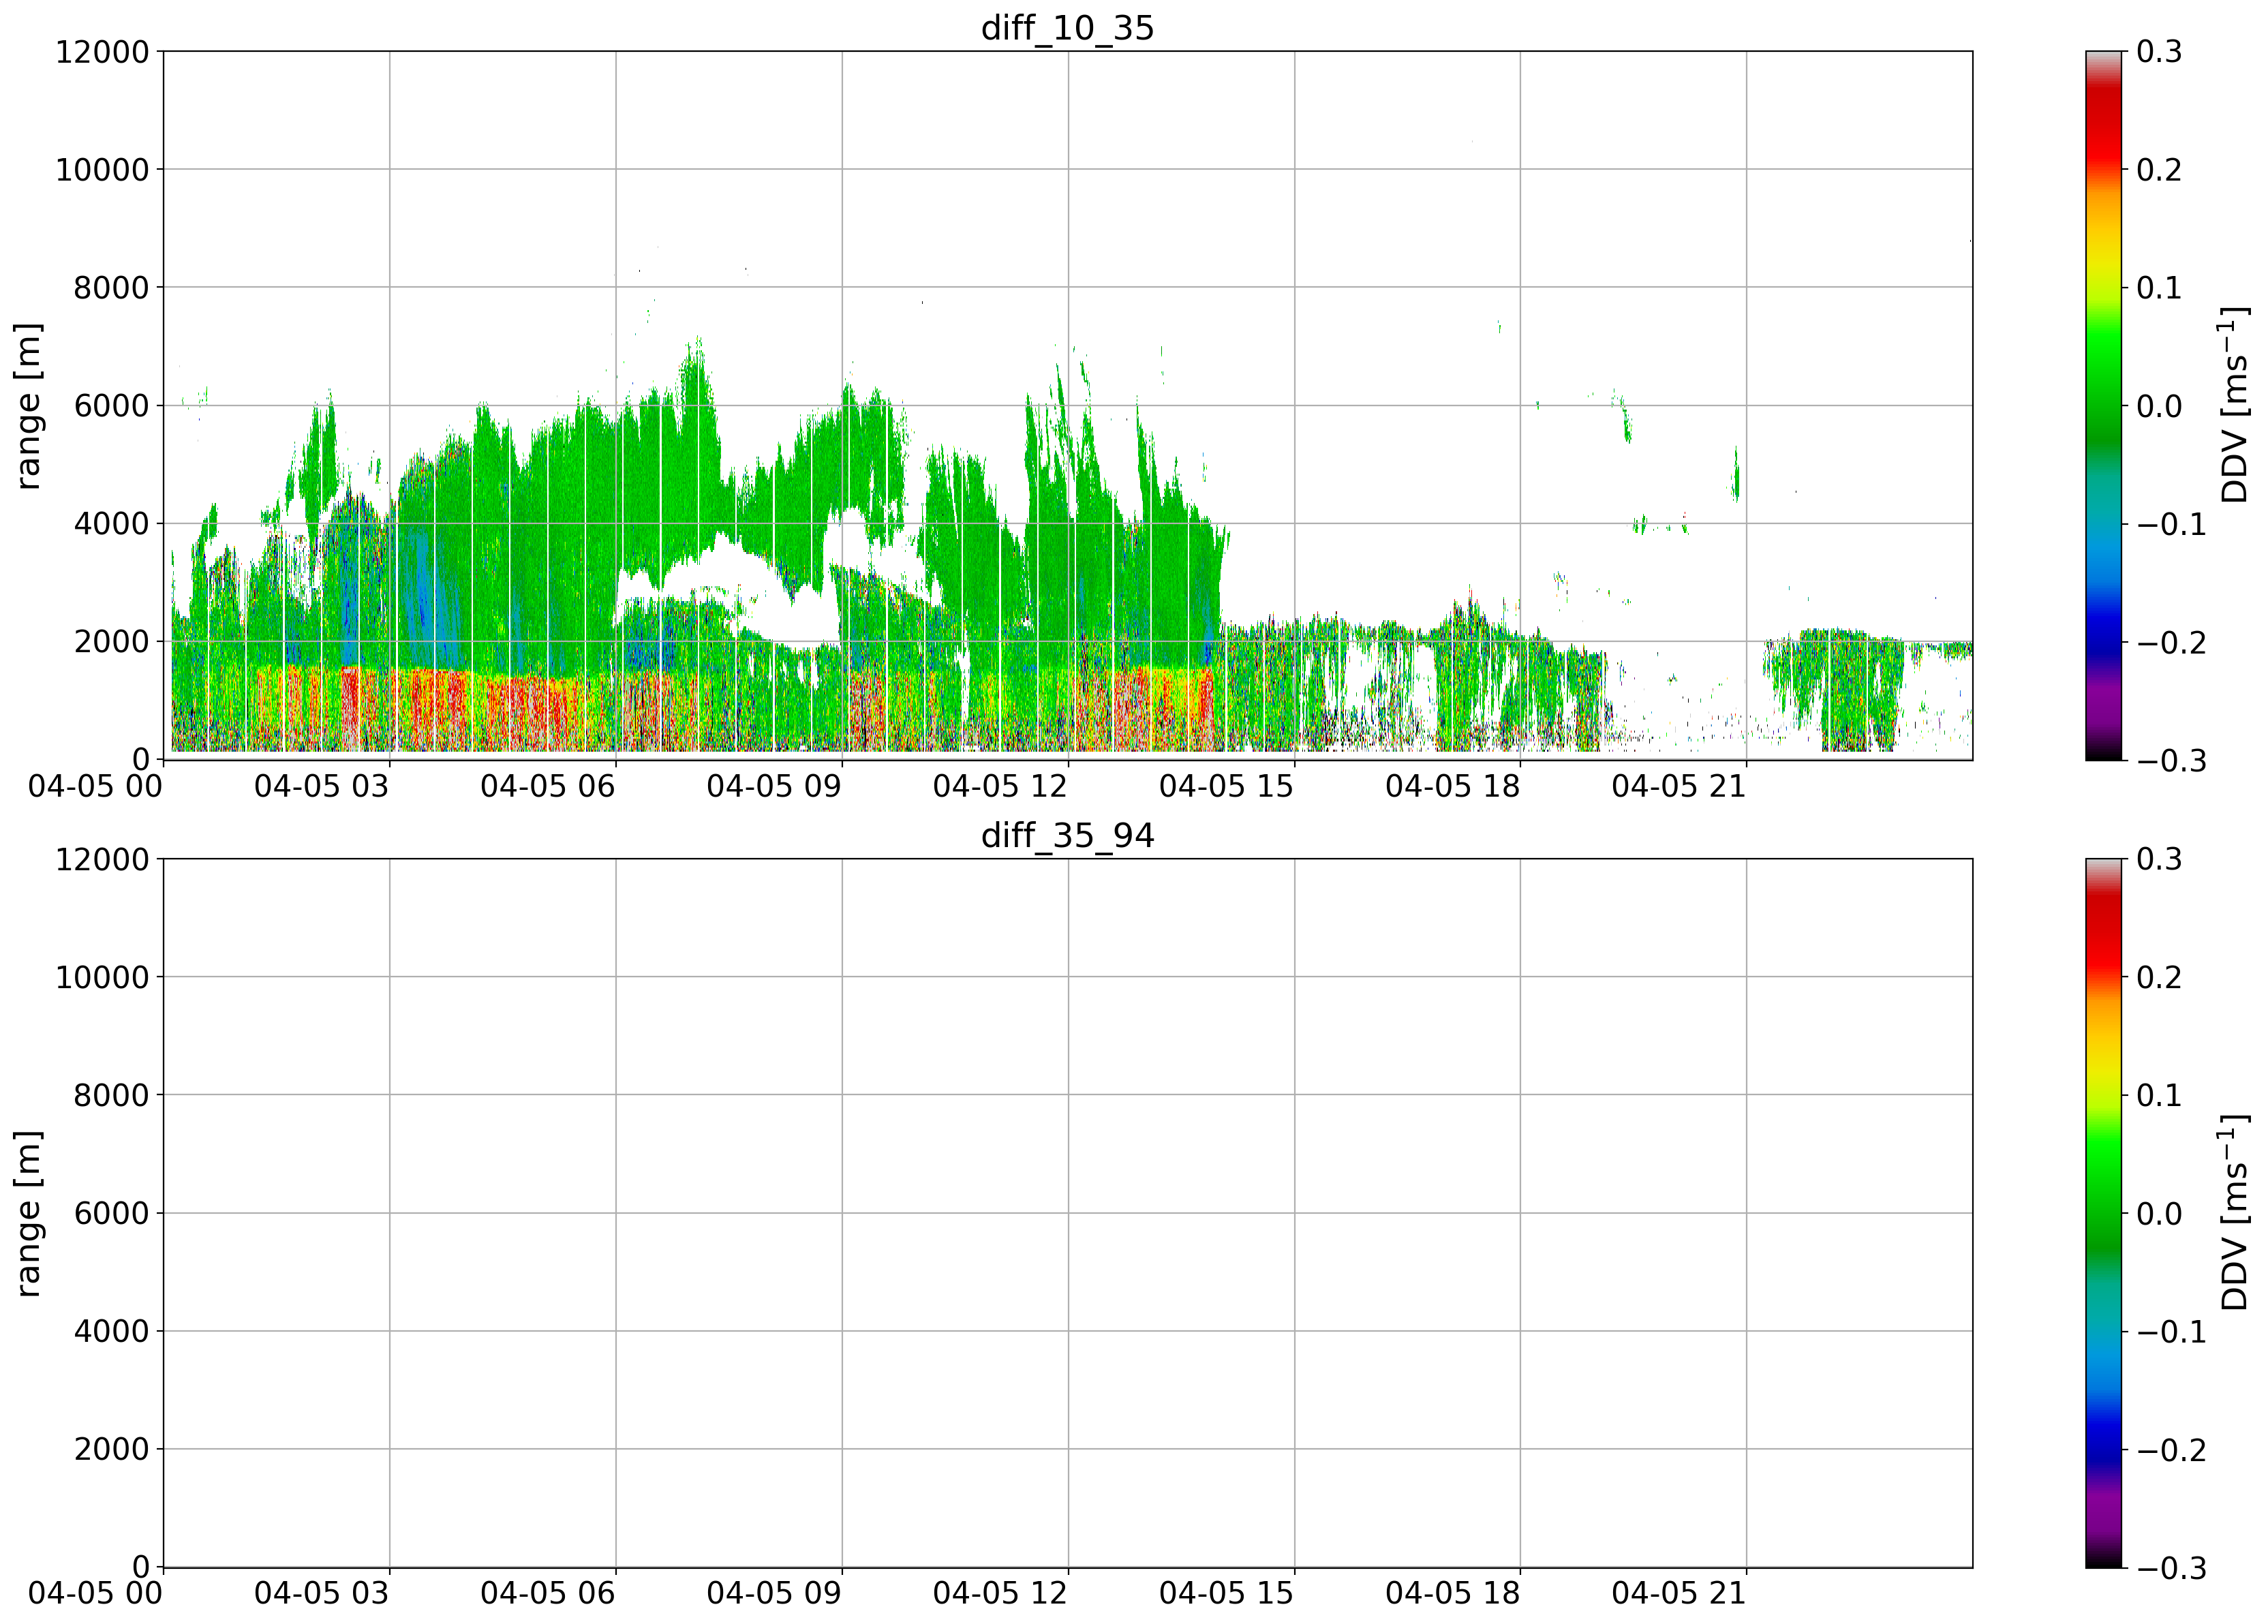Click the 04-05 18 time tick under diff_10_35
The width and height of the screenshot is (2268, 1624).
(x=1452, y=786)
